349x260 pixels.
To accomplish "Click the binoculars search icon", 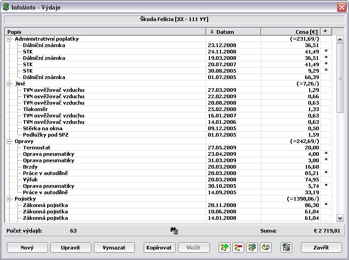I will pyautogui.click(x=174, y=230).
